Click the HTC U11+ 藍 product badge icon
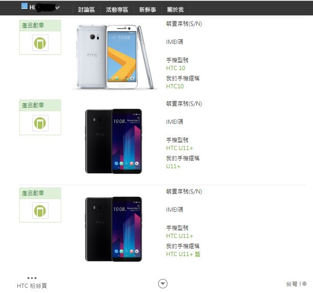313x293 pixels. click(x=40, y=211)
